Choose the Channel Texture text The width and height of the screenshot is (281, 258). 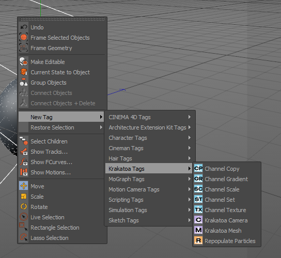225,210
